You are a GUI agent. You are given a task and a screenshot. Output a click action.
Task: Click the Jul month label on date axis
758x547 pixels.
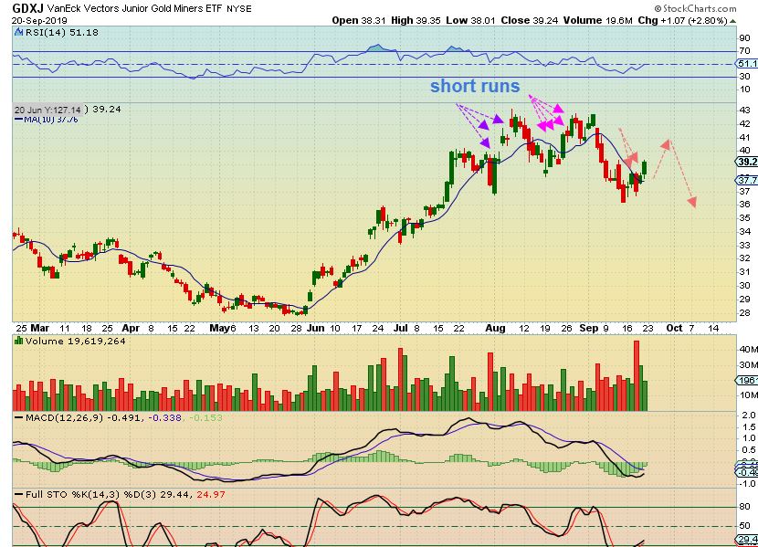[x=400, y=328]
